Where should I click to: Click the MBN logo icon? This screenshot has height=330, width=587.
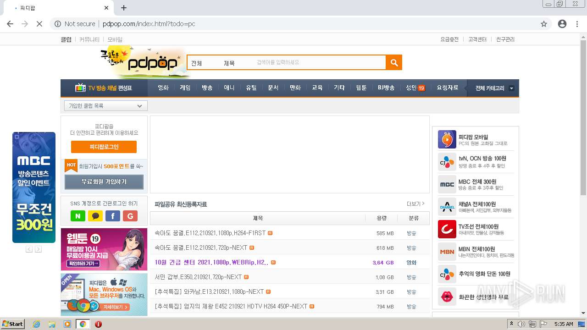(447, 252)
